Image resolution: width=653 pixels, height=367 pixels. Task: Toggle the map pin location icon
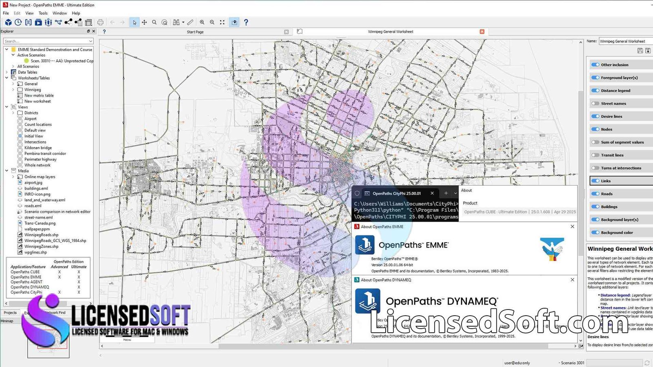[x=234, y=22]
